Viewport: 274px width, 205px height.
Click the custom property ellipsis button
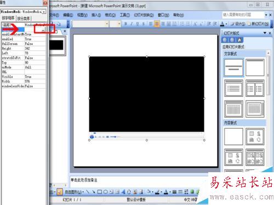point(43,30)
